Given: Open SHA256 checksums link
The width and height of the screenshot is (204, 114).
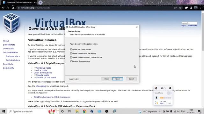Looking at the screenshot, I should click(x=43, y=97).
